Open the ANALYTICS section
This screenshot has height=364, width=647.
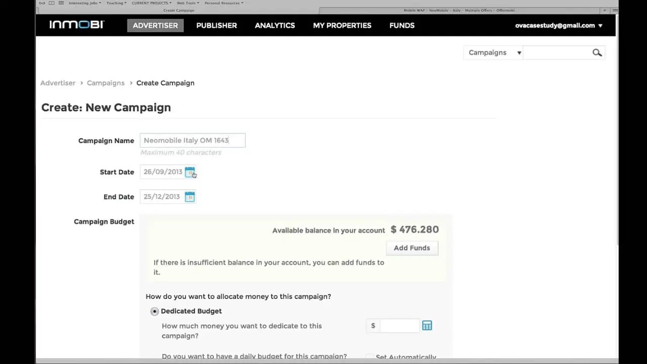click(x=275, y=25)
